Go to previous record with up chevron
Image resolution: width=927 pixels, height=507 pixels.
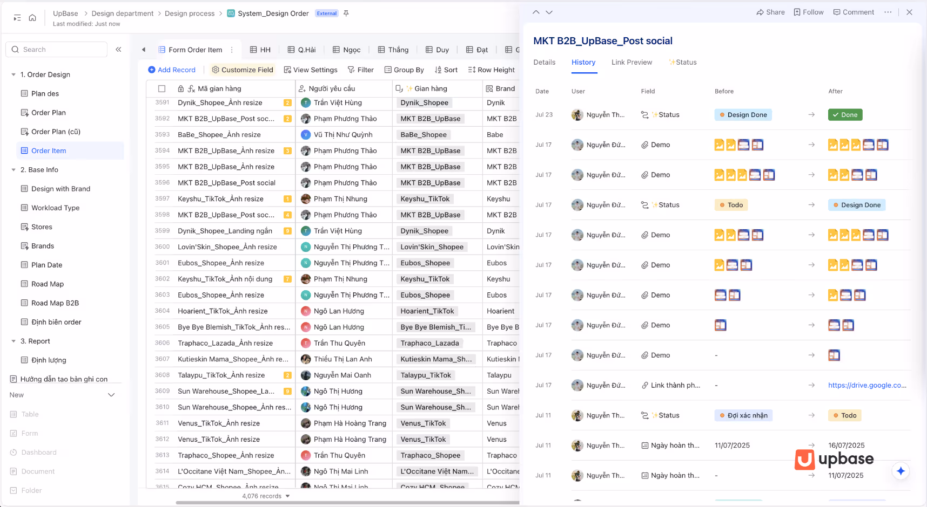536,12
